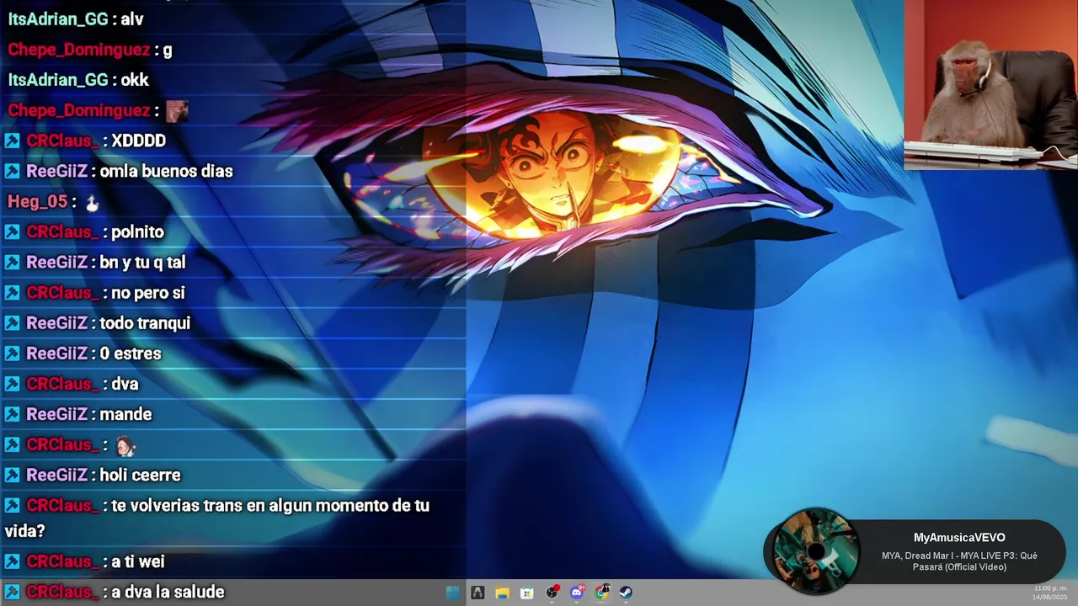Click the 'todo tranqui' message text

click(145, 322)
